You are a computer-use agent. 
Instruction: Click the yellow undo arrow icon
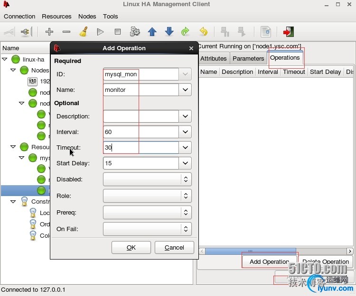point(204,31)
